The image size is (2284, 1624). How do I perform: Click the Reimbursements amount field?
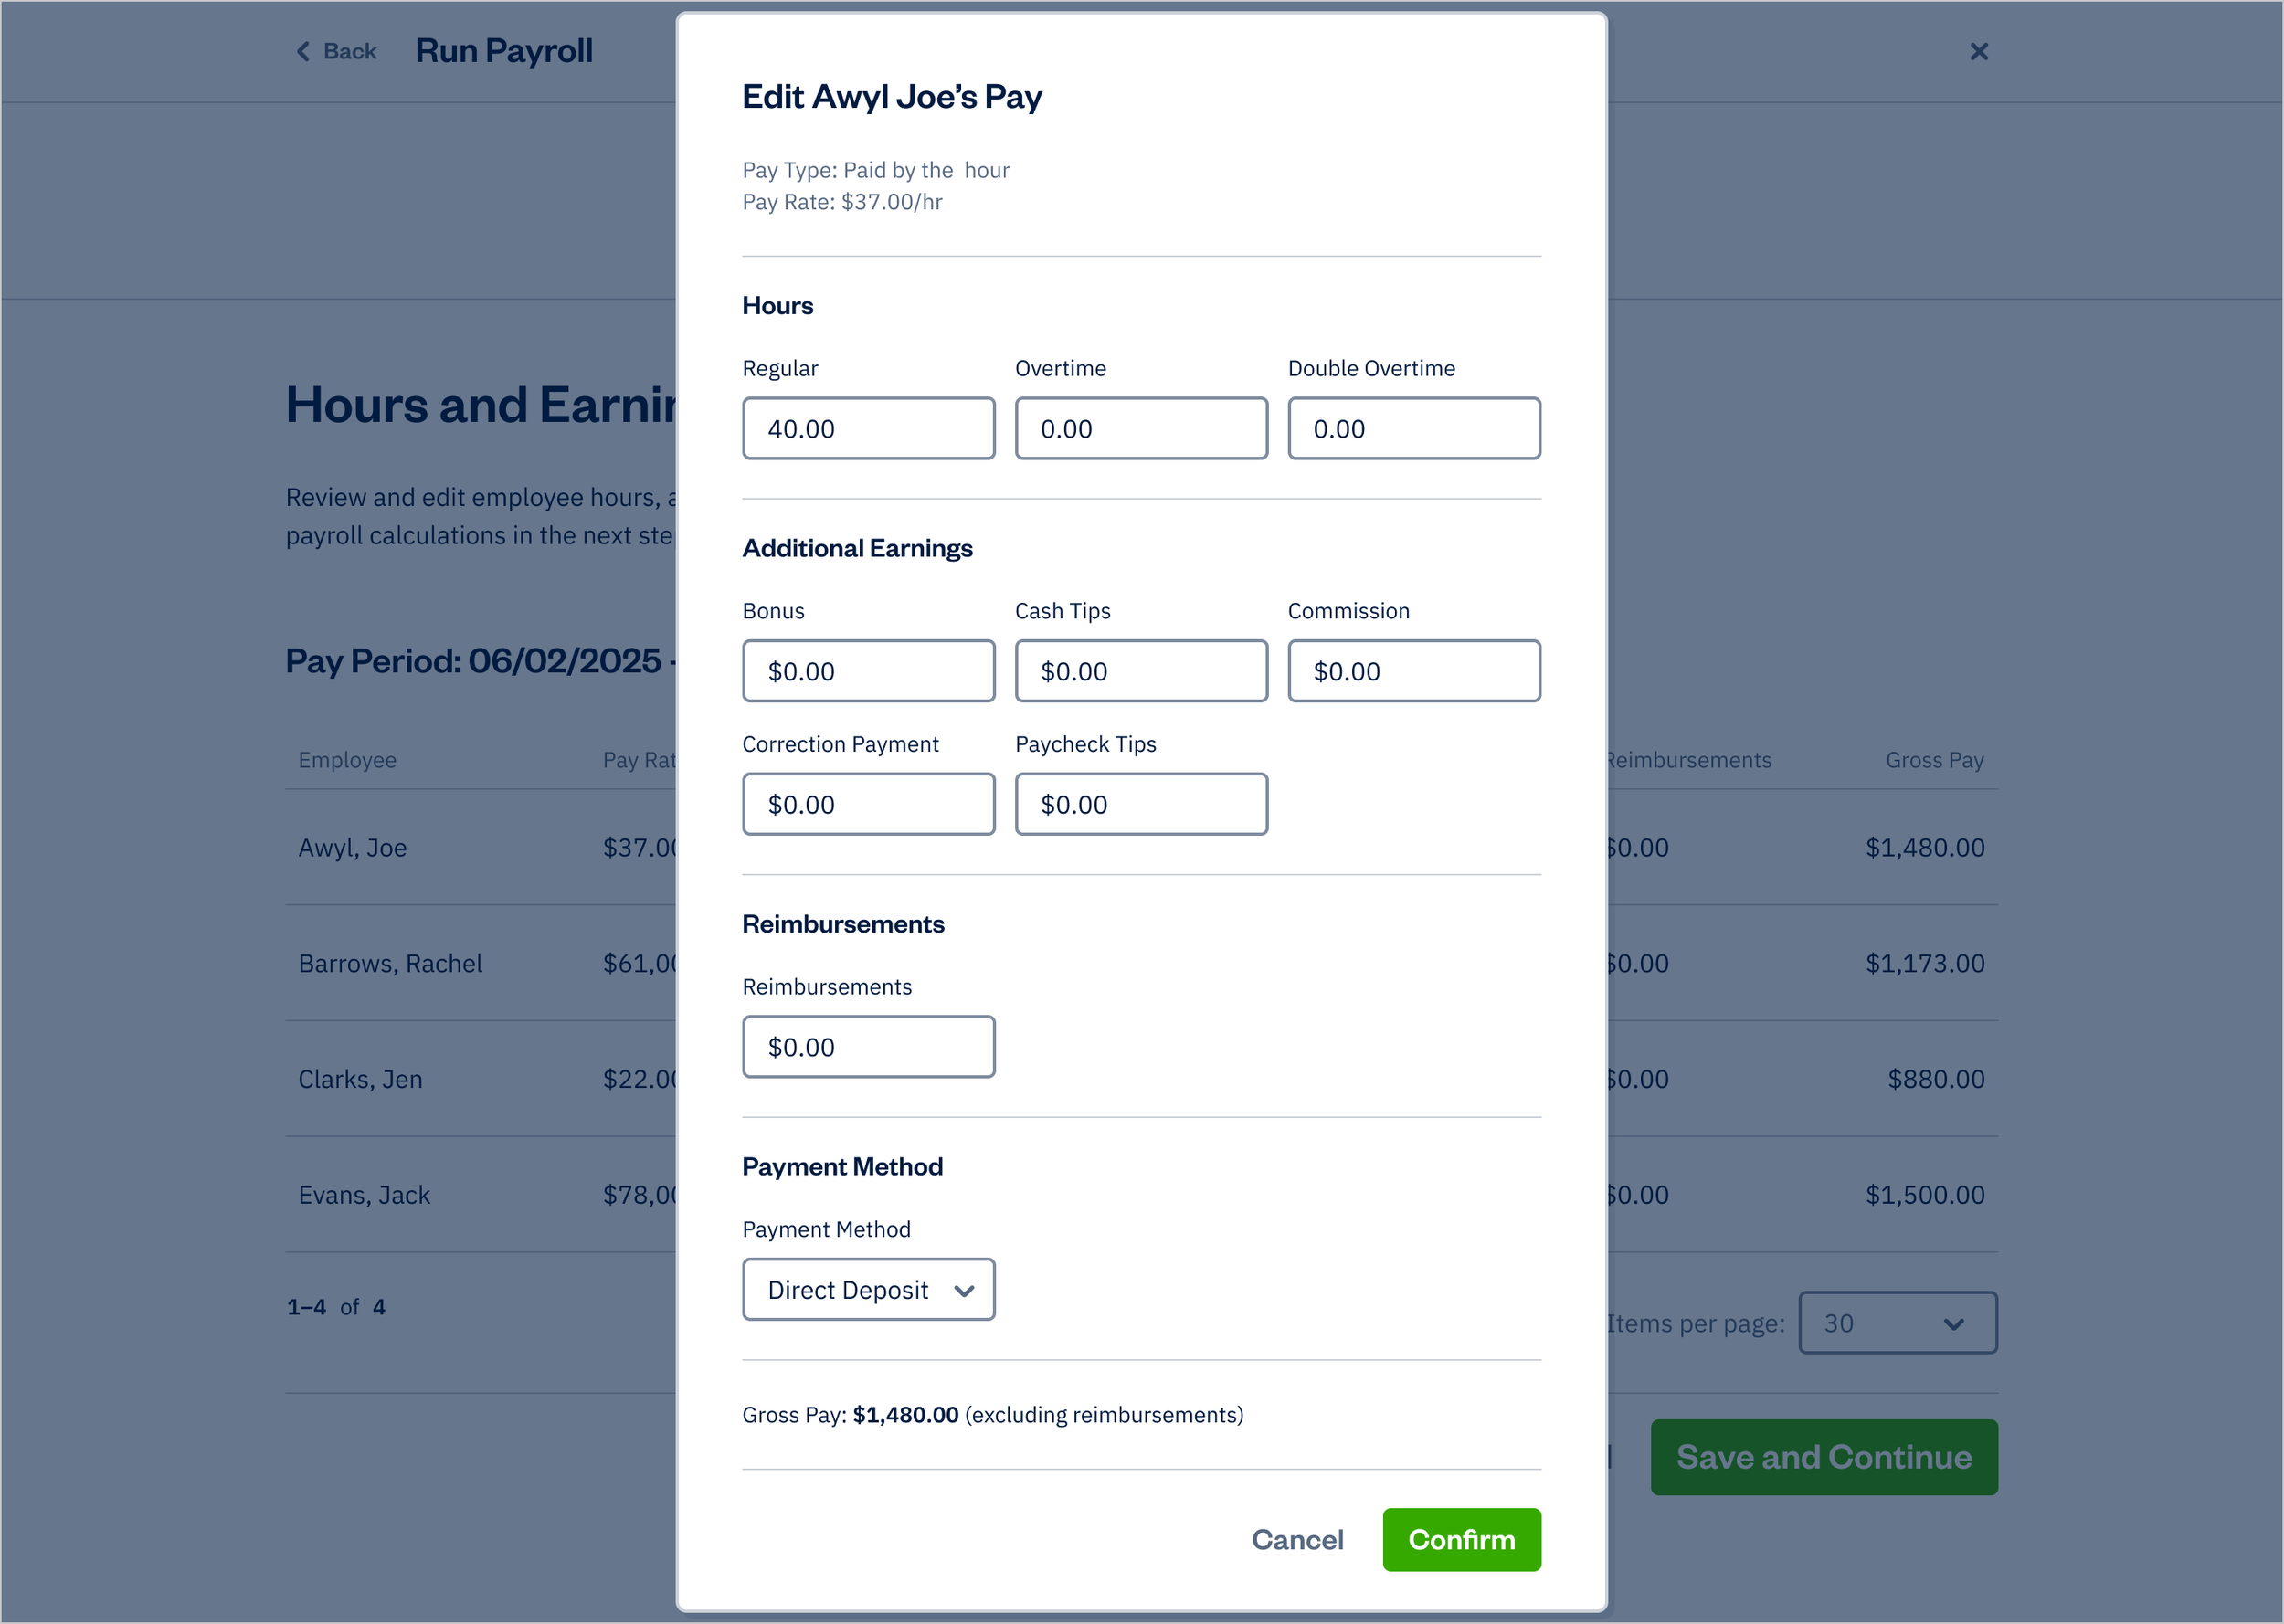(868, 1047)
